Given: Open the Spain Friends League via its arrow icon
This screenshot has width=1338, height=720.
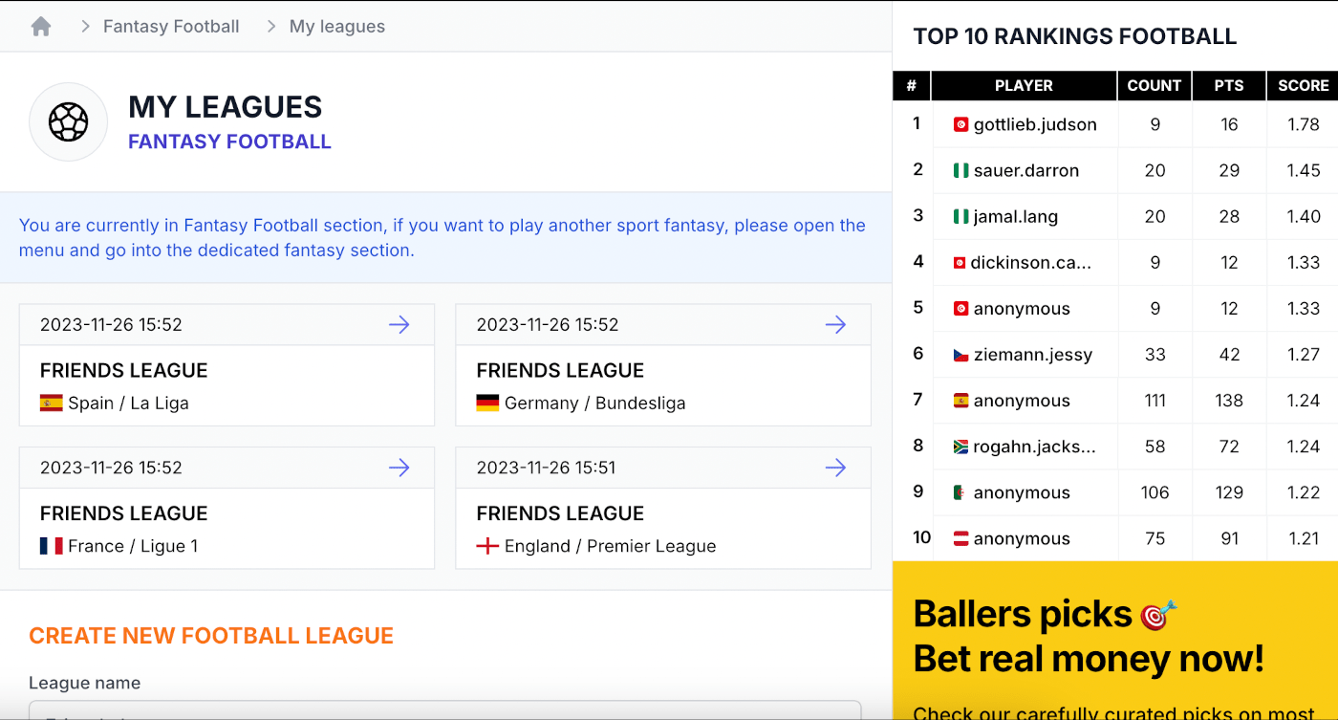Looking at the screenshot, I should (x=399, y=324).
